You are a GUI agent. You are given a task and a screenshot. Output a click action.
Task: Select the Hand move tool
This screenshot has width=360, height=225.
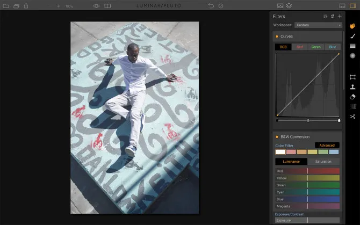point(352,26)
